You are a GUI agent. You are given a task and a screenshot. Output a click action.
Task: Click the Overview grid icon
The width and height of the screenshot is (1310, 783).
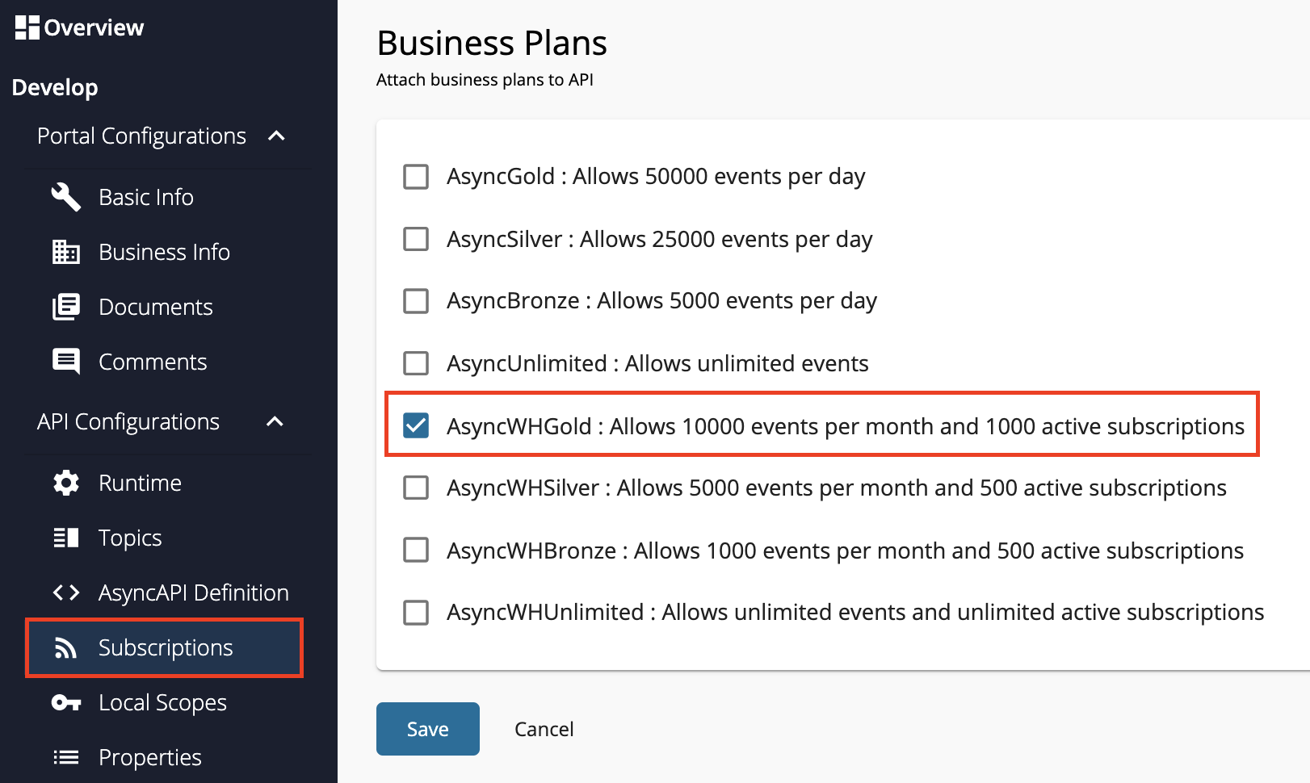click(26, 26)
